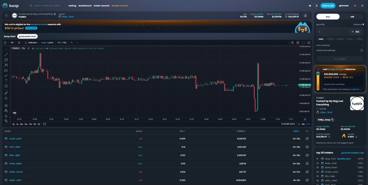Screen dimensions: 368x185
Task: Undo last chart action
Action: [x=72, y=43]
